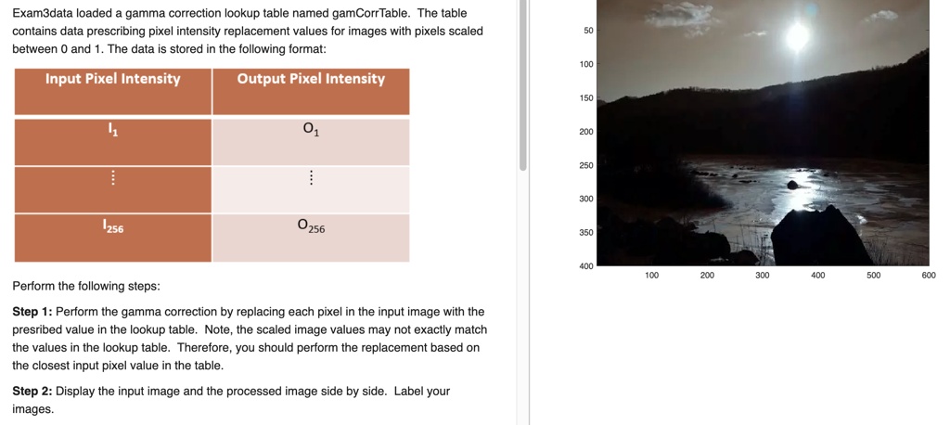Click the "Output Pixel Intensity" table header
The height and width of the screenshot is (425, 950).
click(311, 79)
